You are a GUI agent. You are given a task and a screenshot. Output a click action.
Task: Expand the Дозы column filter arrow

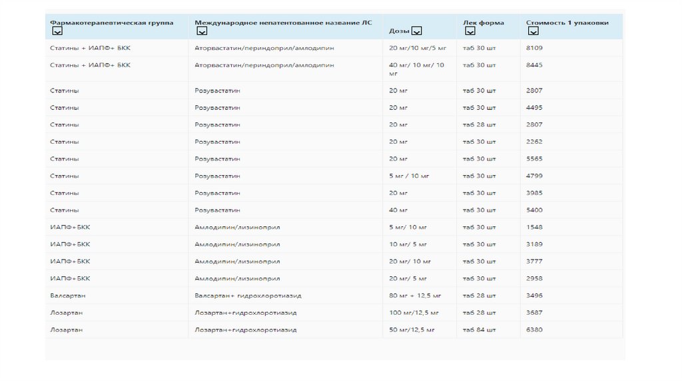416,31
